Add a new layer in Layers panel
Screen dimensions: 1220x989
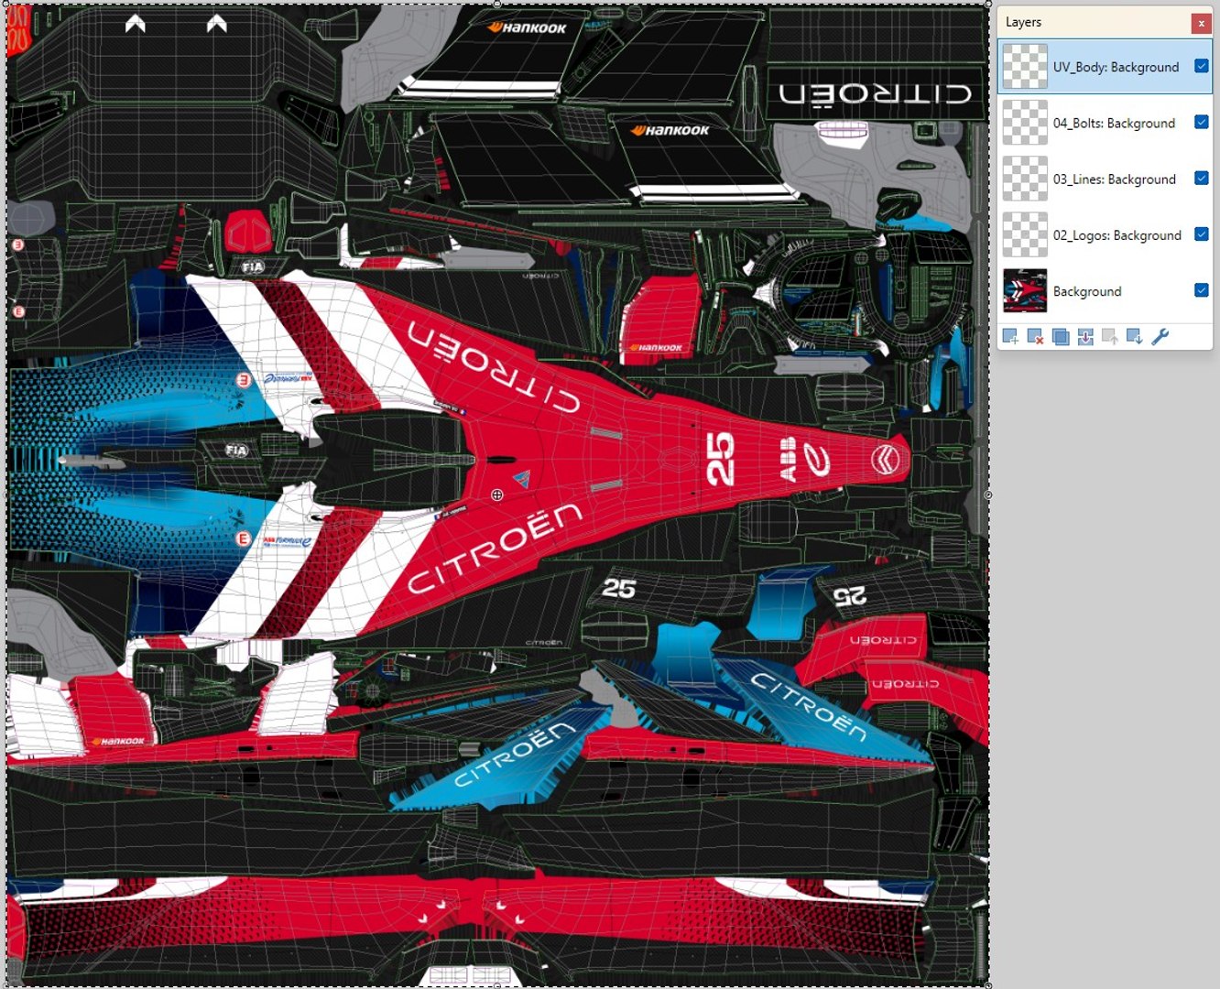pos(1010,337)
